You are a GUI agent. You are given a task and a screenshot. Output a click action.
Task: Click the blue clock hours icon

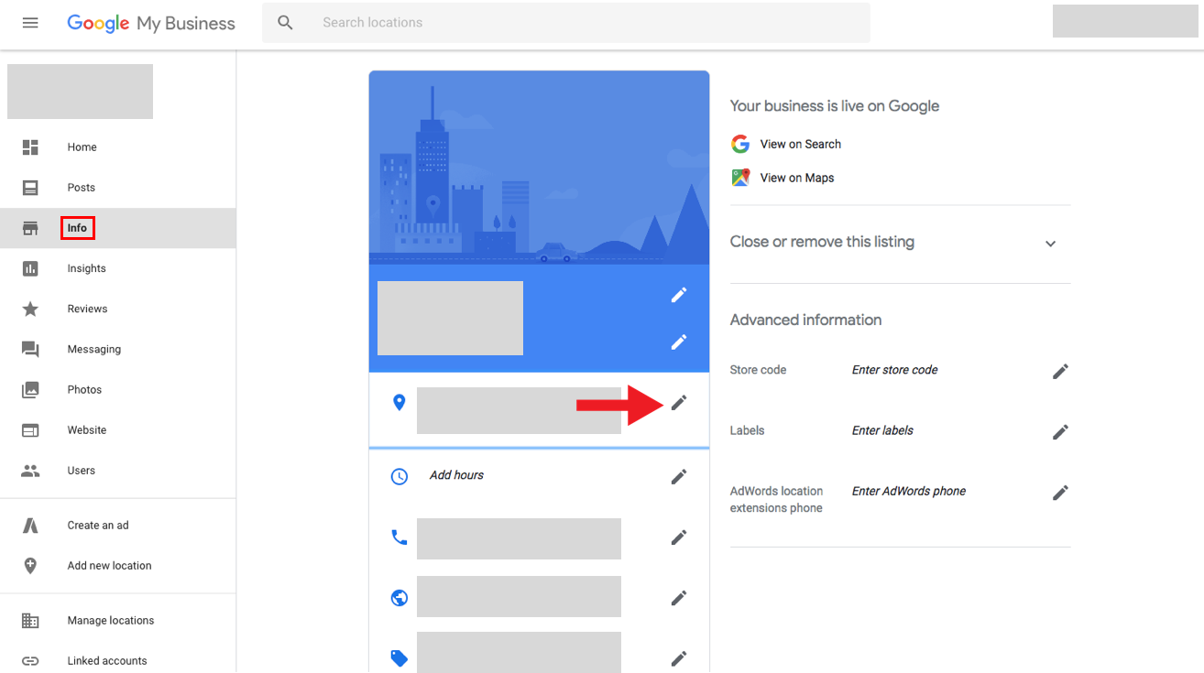pyautogui.click(x=400, y=477)
